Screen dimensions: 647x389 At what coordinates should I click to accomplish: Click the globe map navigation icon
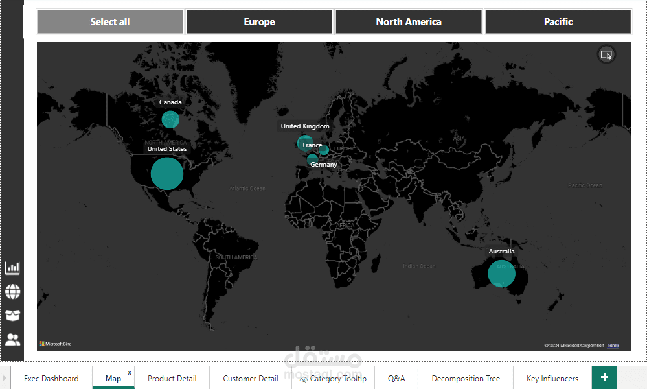[x=12, y=292]
